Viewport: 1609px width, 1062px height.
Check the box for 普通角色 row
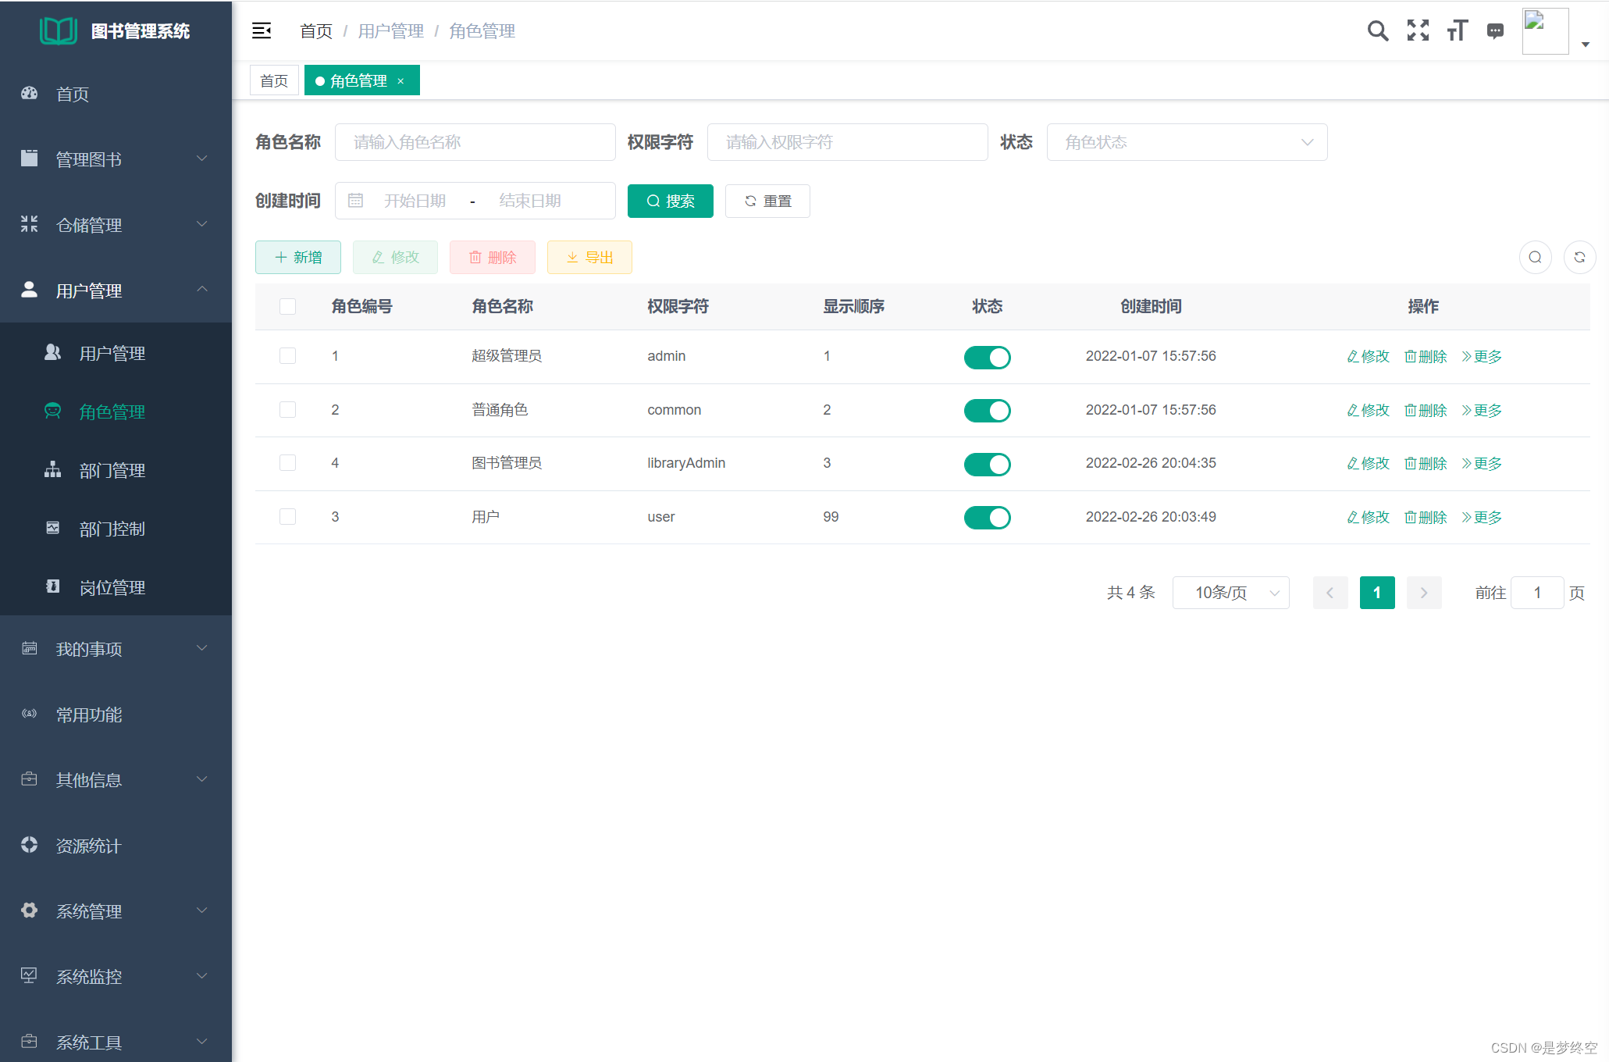click(287, 410)
